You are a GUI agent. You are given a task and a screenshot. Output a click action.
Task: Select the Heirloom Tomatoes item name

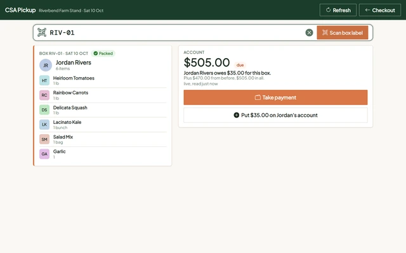(x=74, y=78)
